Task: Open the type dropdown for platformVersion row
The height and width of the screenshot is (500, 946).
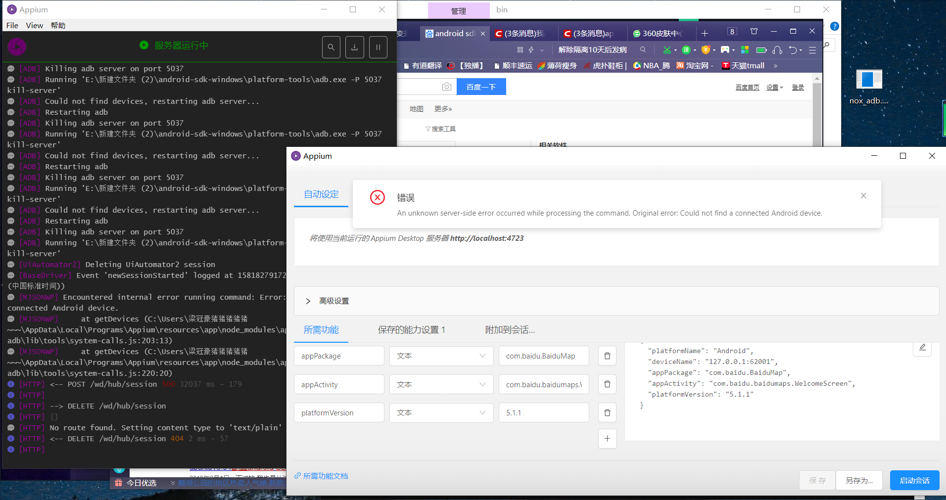Action: click(441, 413)
